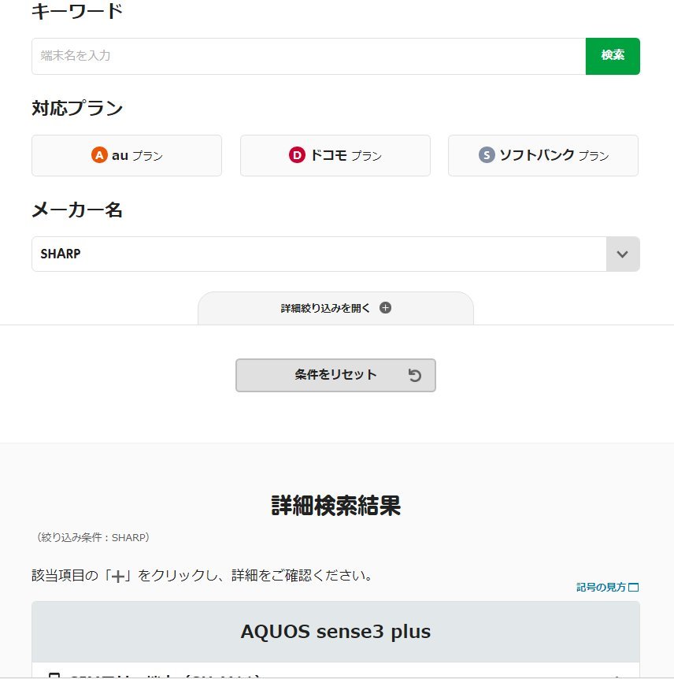Click the メーカー名 section label
Screen dimensions: 674x679
click(x=77, y=210)
